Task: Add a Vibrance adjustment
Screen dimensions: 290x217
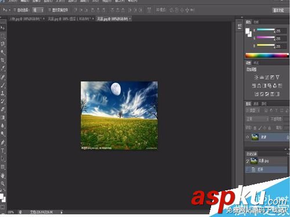Action: 278,78
